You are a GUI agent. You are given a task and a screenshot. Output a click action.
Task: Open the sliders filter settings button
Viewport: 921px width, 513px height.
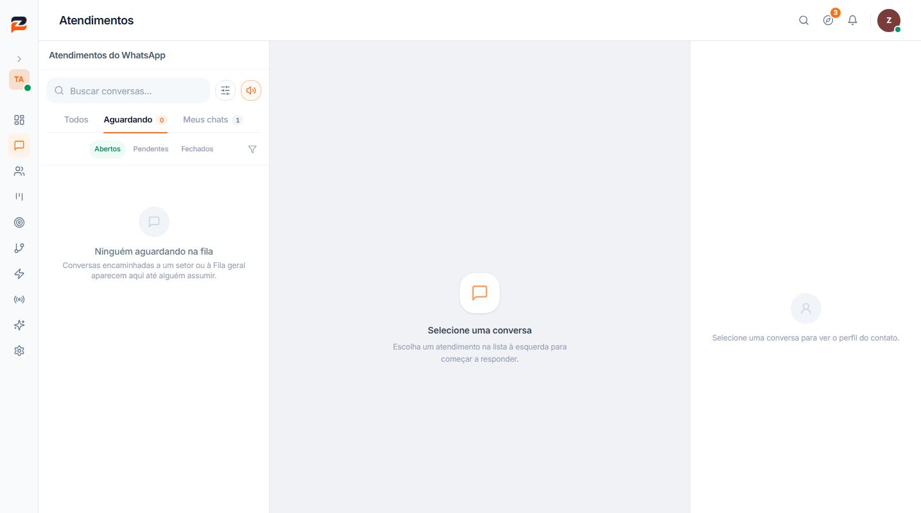[225, 90]
